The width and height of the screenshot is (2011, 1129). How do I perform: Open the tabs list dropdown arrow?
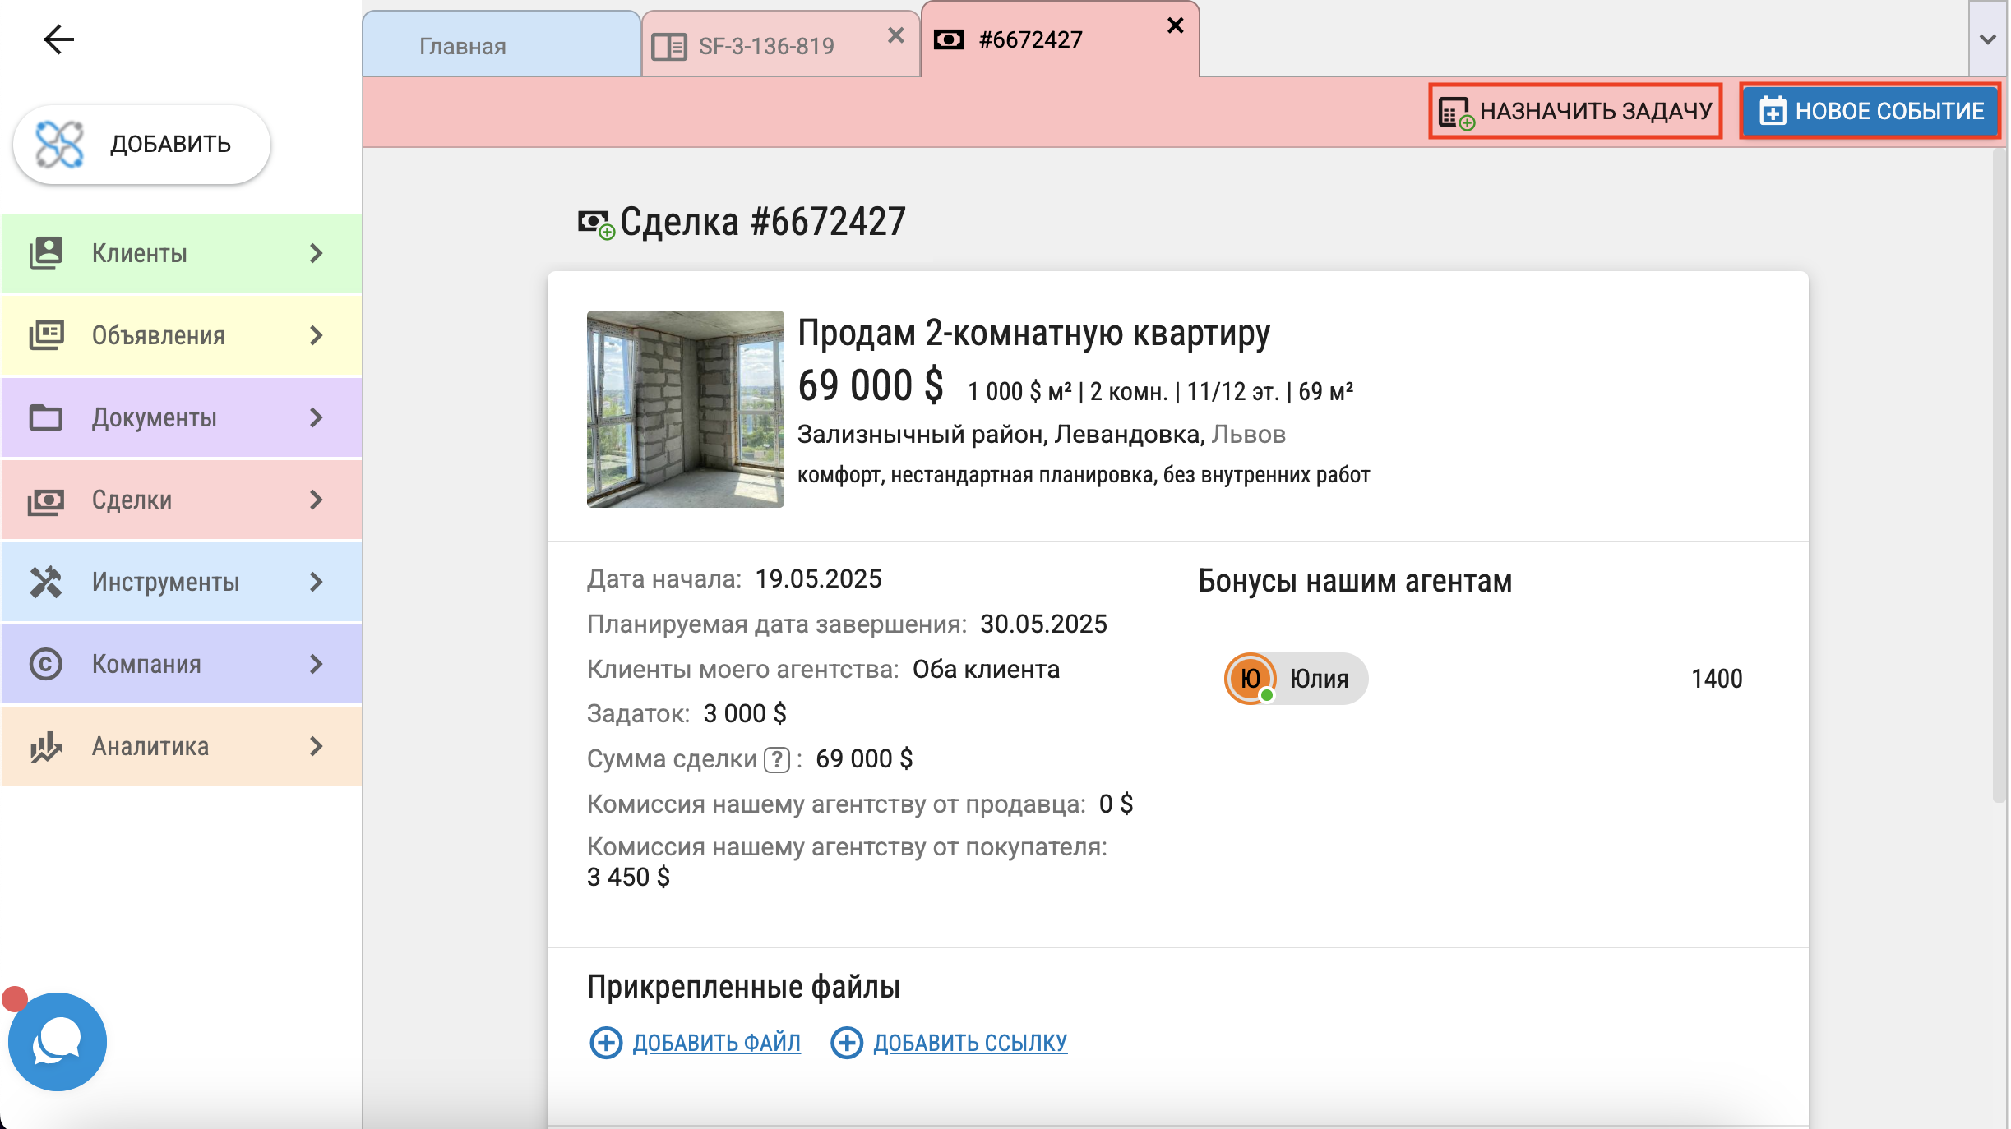(x=1988, y=39)
